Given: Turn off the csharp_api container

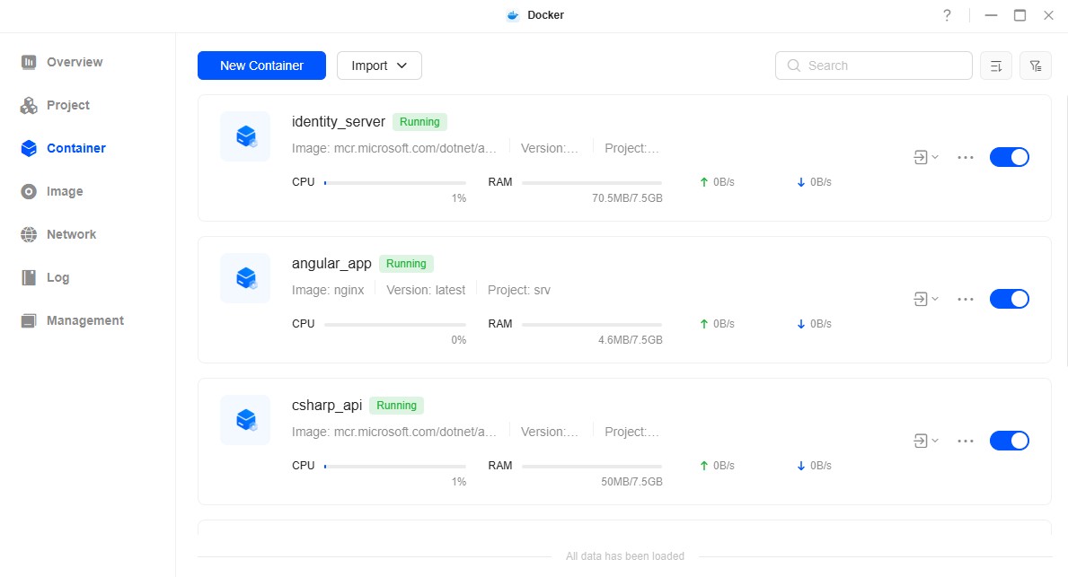Looking at the screenshot, I should pos(1009,441).
